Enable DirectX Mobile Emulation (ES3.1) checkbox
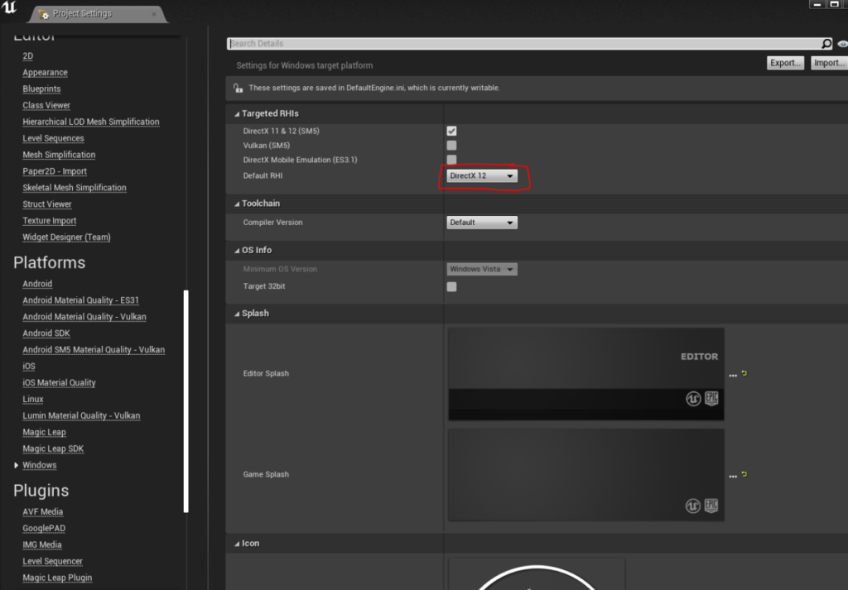 pyautogui.click(x=451, y=160)
